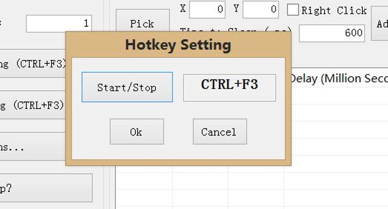Click the Hotkey Setting title bar
Viewport: 388px width, 209px height.
178,45
